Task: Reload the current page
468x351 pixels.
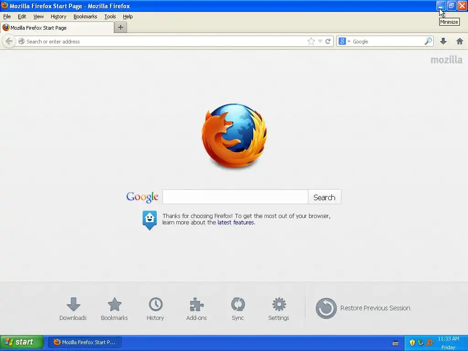Action: [x=328, y=41]
